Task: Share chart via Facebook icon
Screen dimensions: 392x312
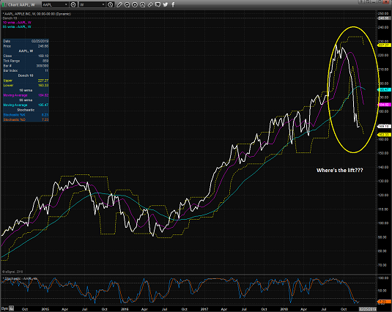Action: (x=173, y=4)
